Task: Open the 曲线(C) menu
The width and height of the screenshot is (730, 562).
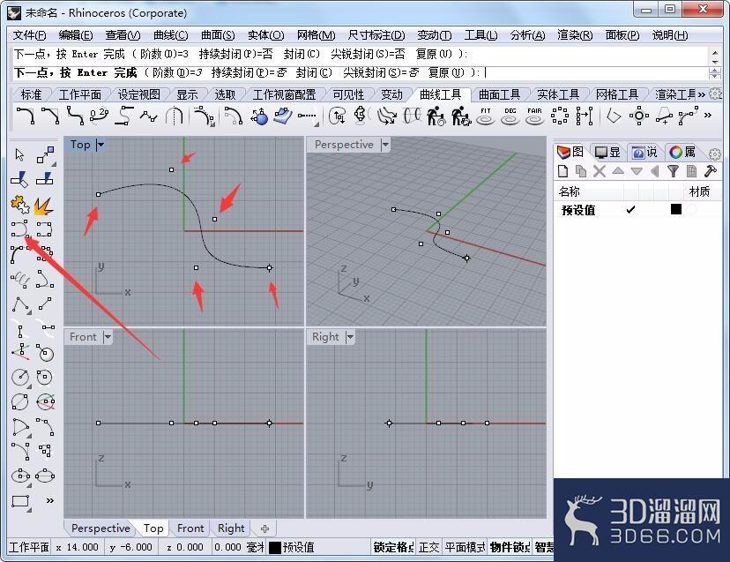Action: coord(171,35)
